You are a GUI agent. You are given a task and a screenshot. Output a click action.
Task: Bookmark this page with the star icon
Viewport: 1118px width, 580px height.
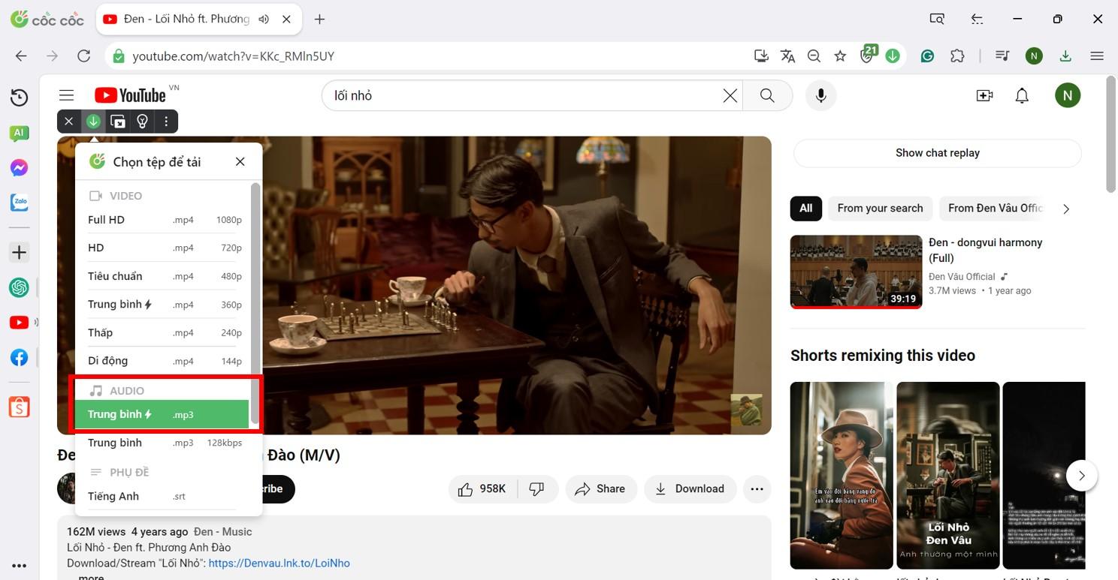pos(840,56)
